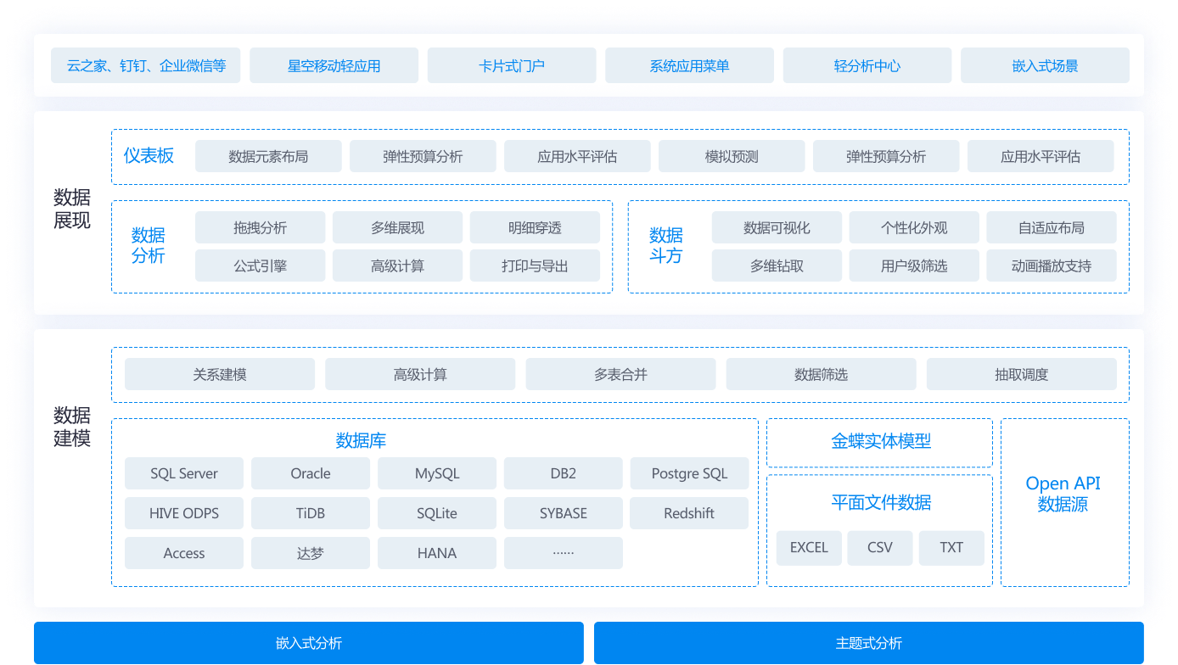Click the 用户级筛选 box
Screen dimensions: 1178x665
pyautogui.click(x=914, y=265)
